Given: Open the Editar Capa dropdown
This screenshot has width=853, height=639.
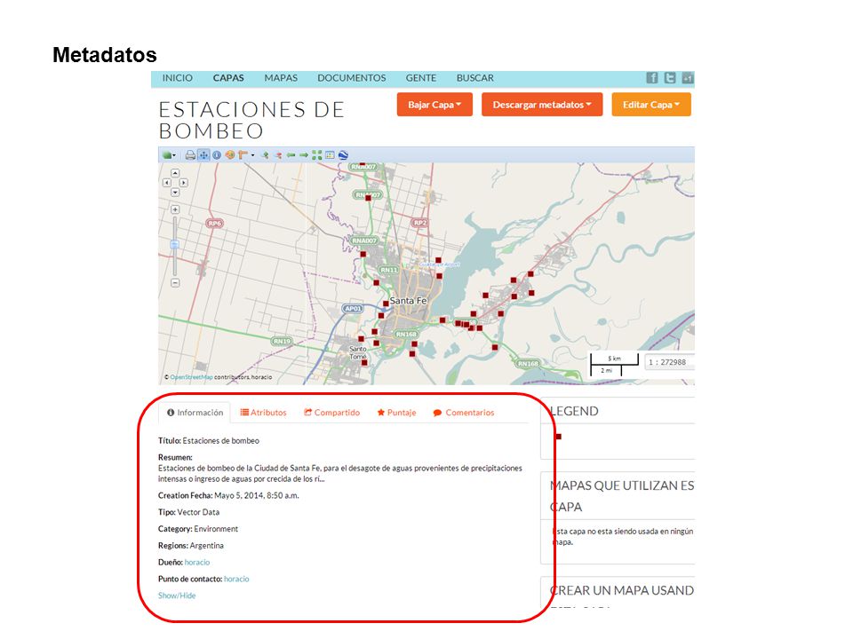Looking at the screenshot, I should [x=651, y=105].
